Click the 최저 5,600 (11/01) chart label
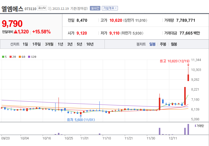The height and width of the screenshot is (146, 209). pos(81,120)
